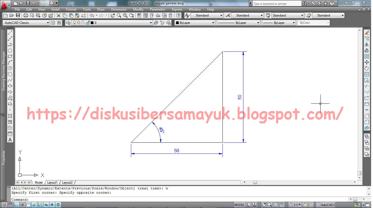Click the Help question mark button
373x208 pixels.
click(178, 15)
